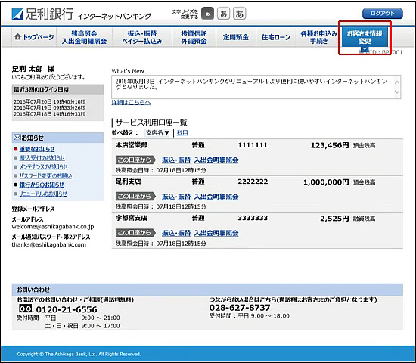416x363 pixels.
Task: Click この口座から tag in the 足利支店 row
Action: [x=135, y=197]
